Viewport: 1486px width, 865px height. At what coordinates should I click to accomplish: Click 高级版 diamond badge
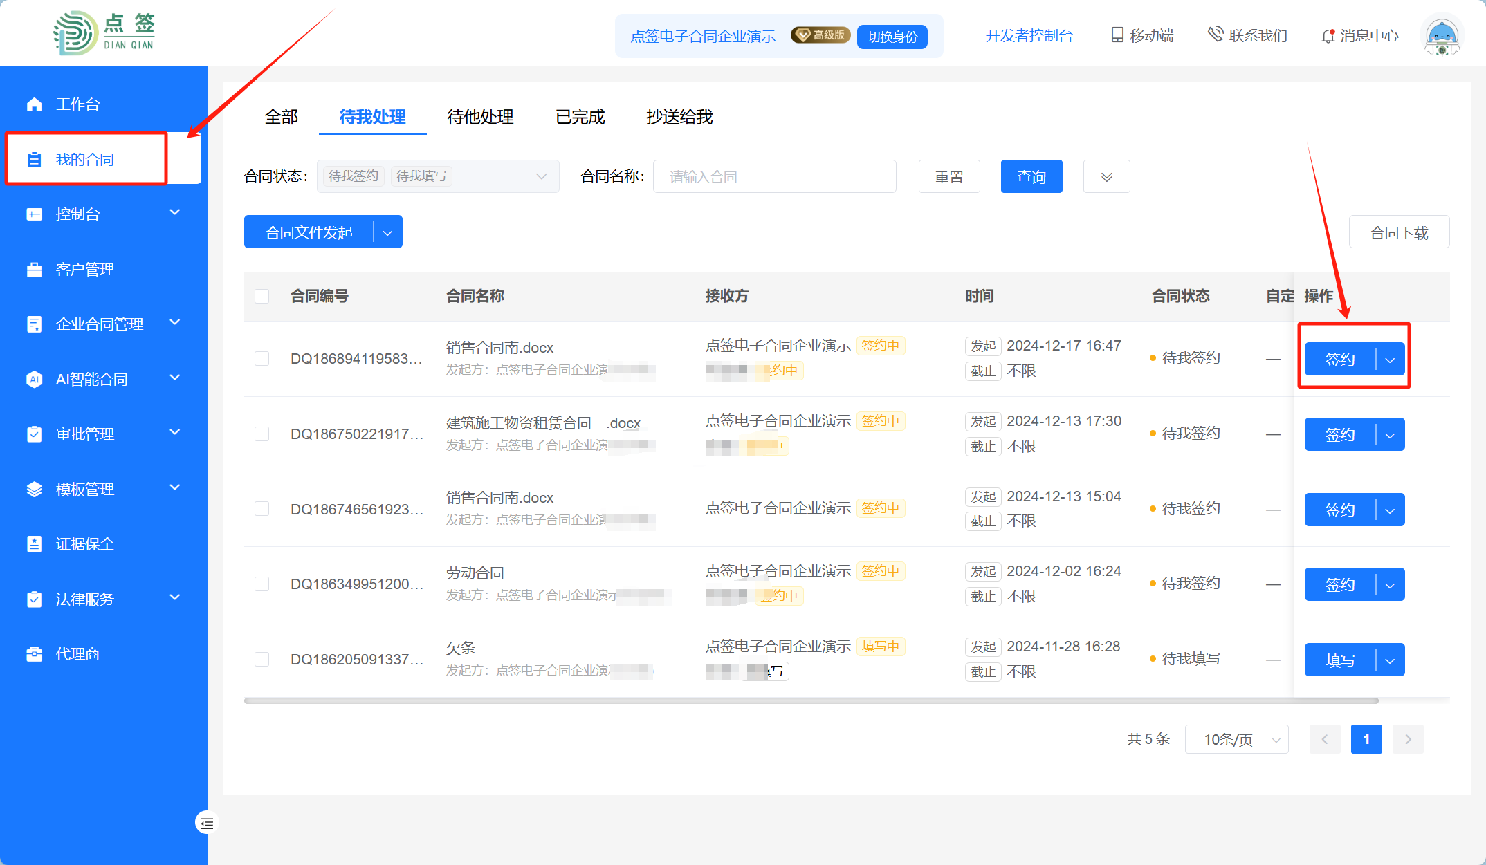tap(820, 35)
